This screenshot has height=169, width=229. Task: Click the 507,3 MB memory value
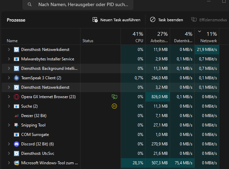160,163
